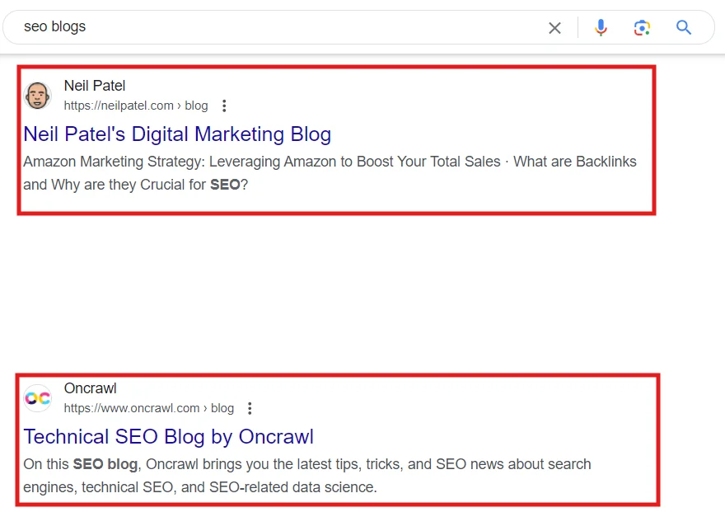Submit search with the magnifying glass icon
This screenshot has width=725, height=512.
(x=683, y=28)
